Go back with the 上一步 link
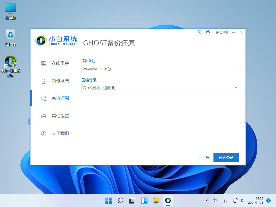276x207 pixels. point(204,158)
